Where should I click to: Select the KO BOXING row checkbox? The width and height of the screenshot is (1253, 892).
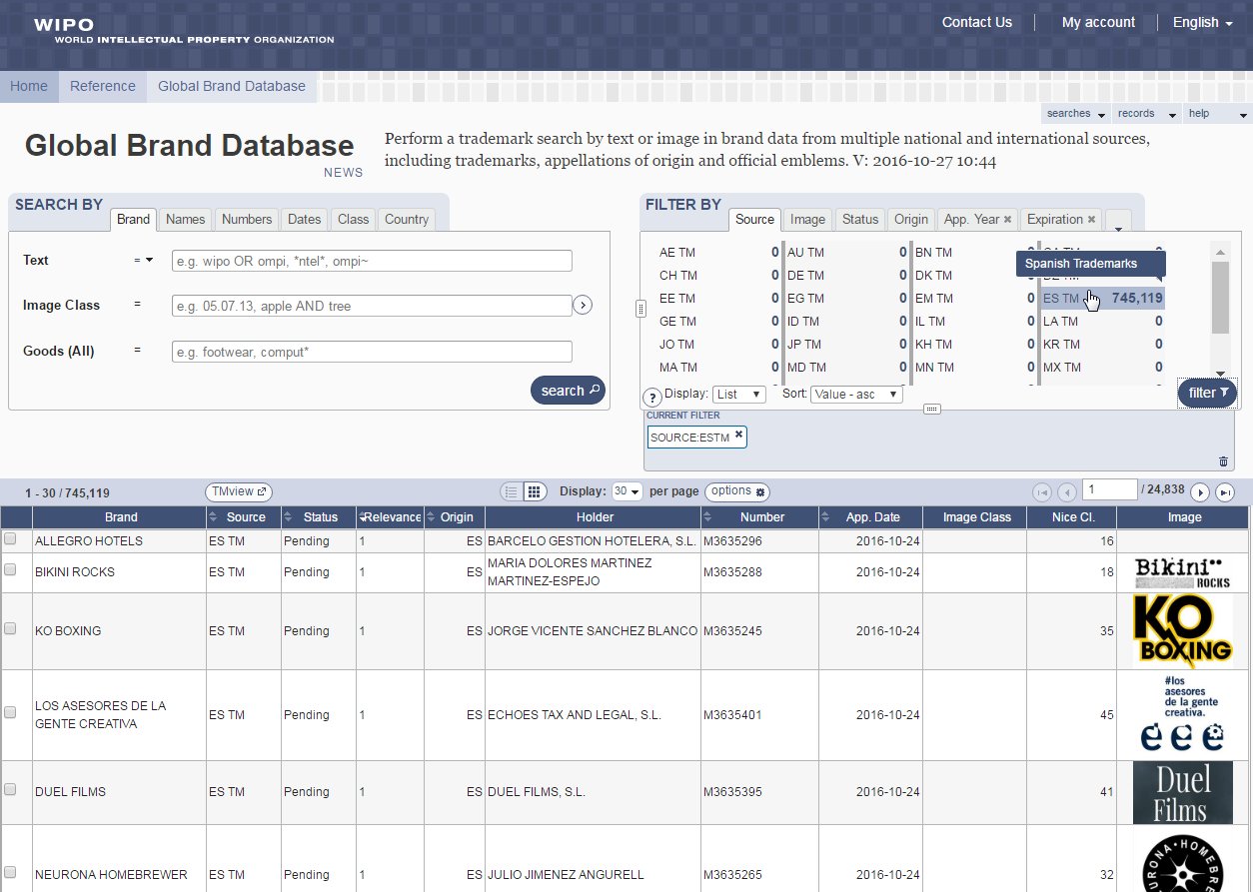click(x=11, y=629)
